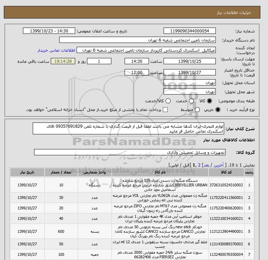The image size is (268, 260).
Task: Click item code 1131213904490001
Action: click(x=226, y=231)
